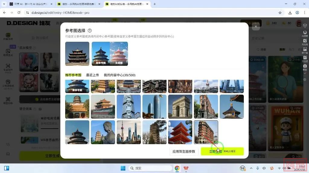Pick the red Japanese pagoda reference image

click(x=180, y=132)
